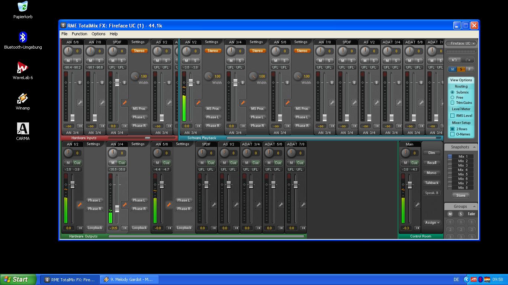The height and width of the screenshot is (285, 508).
Task: Click the Dim button in Control Room
Action: (431, 153)
